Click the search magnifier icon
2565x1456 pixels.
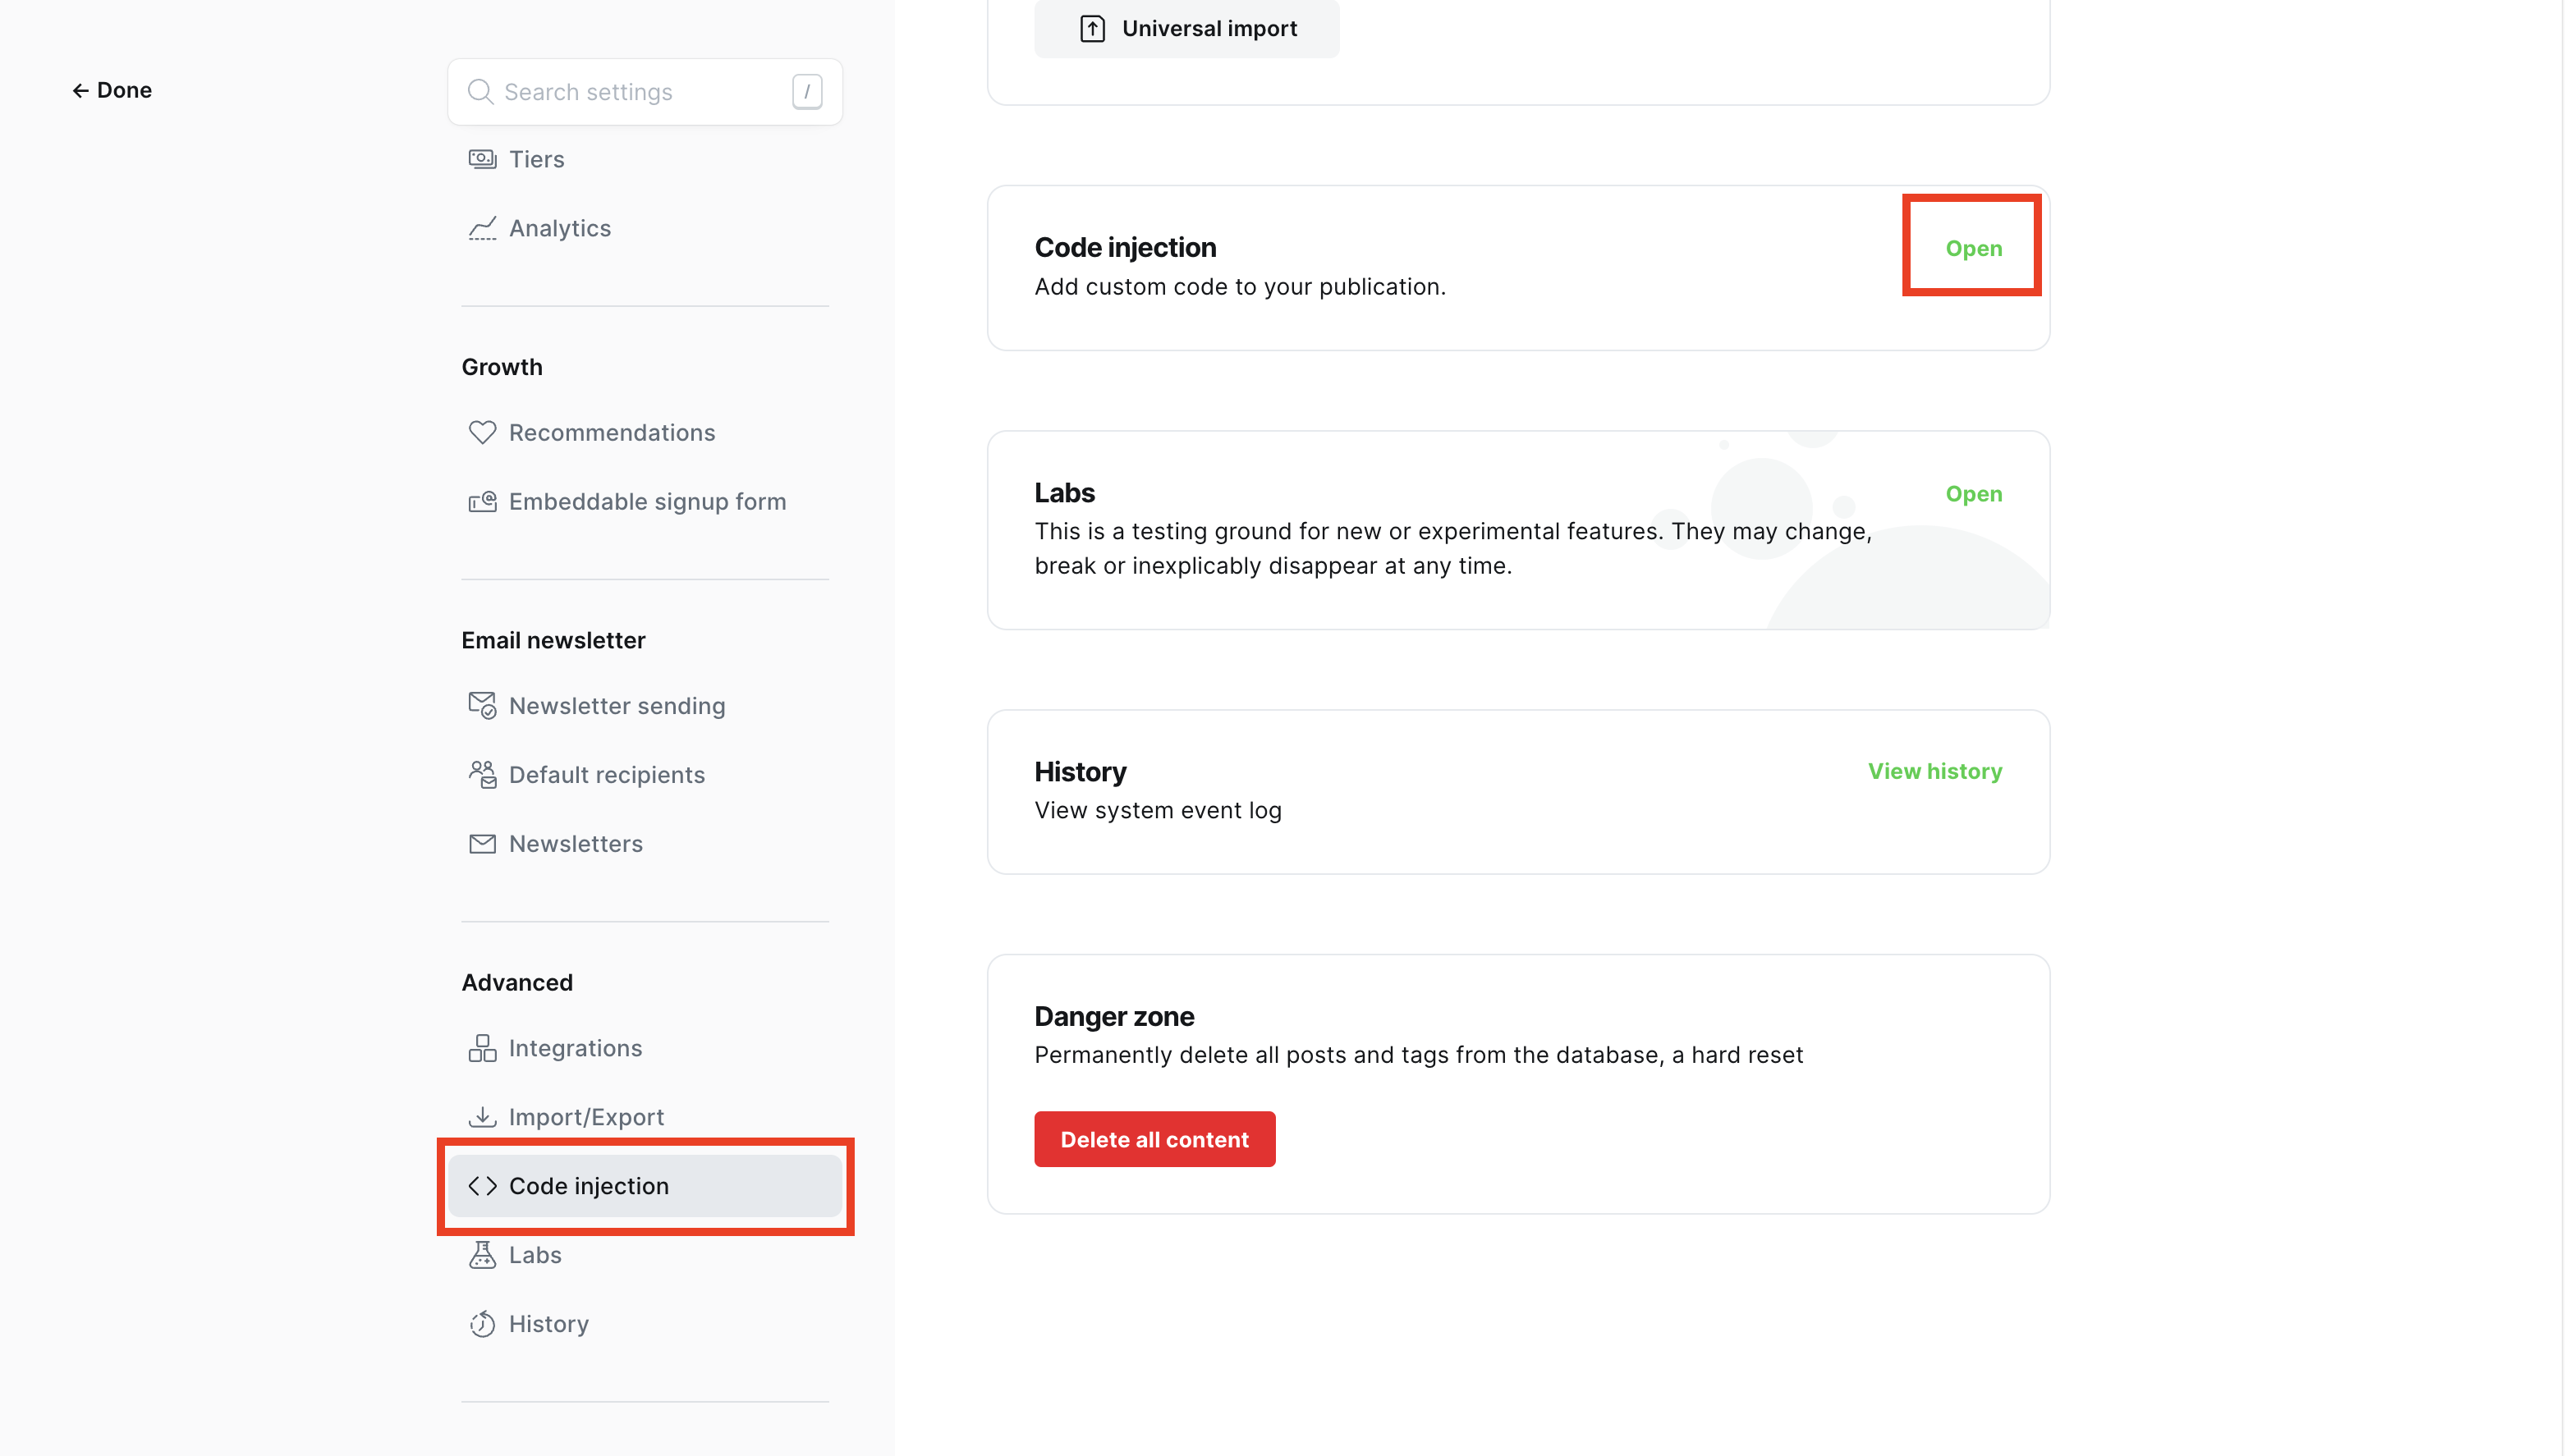(480, 91)
